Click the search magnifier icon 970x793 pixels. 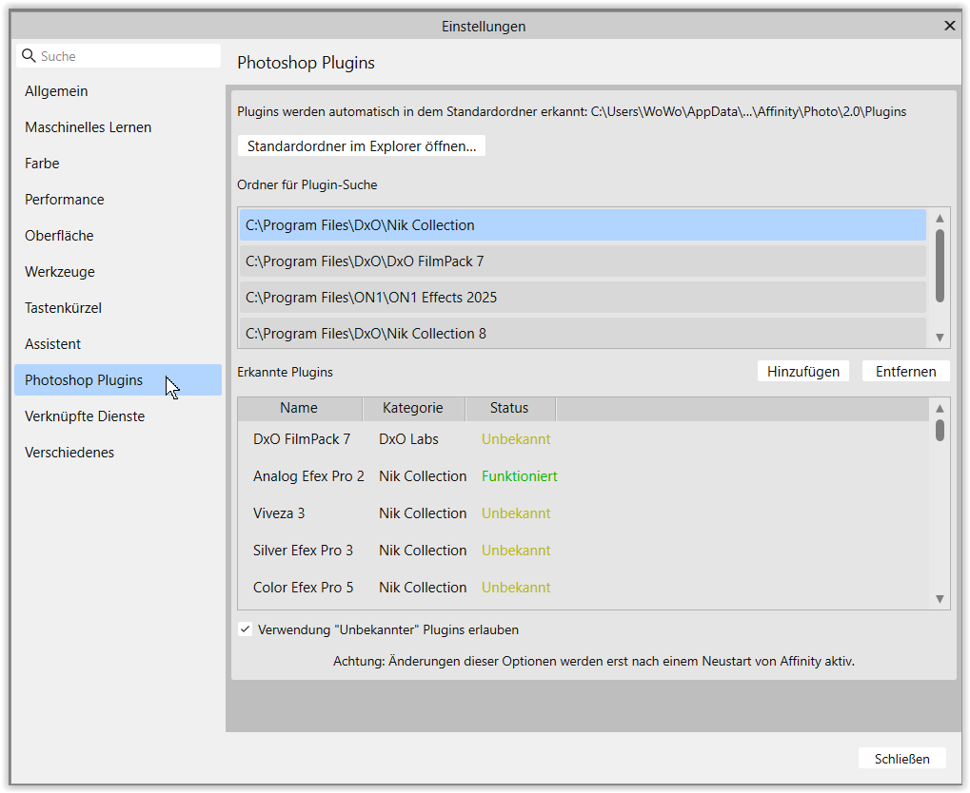pyautogui.click(x=29, y=56)
